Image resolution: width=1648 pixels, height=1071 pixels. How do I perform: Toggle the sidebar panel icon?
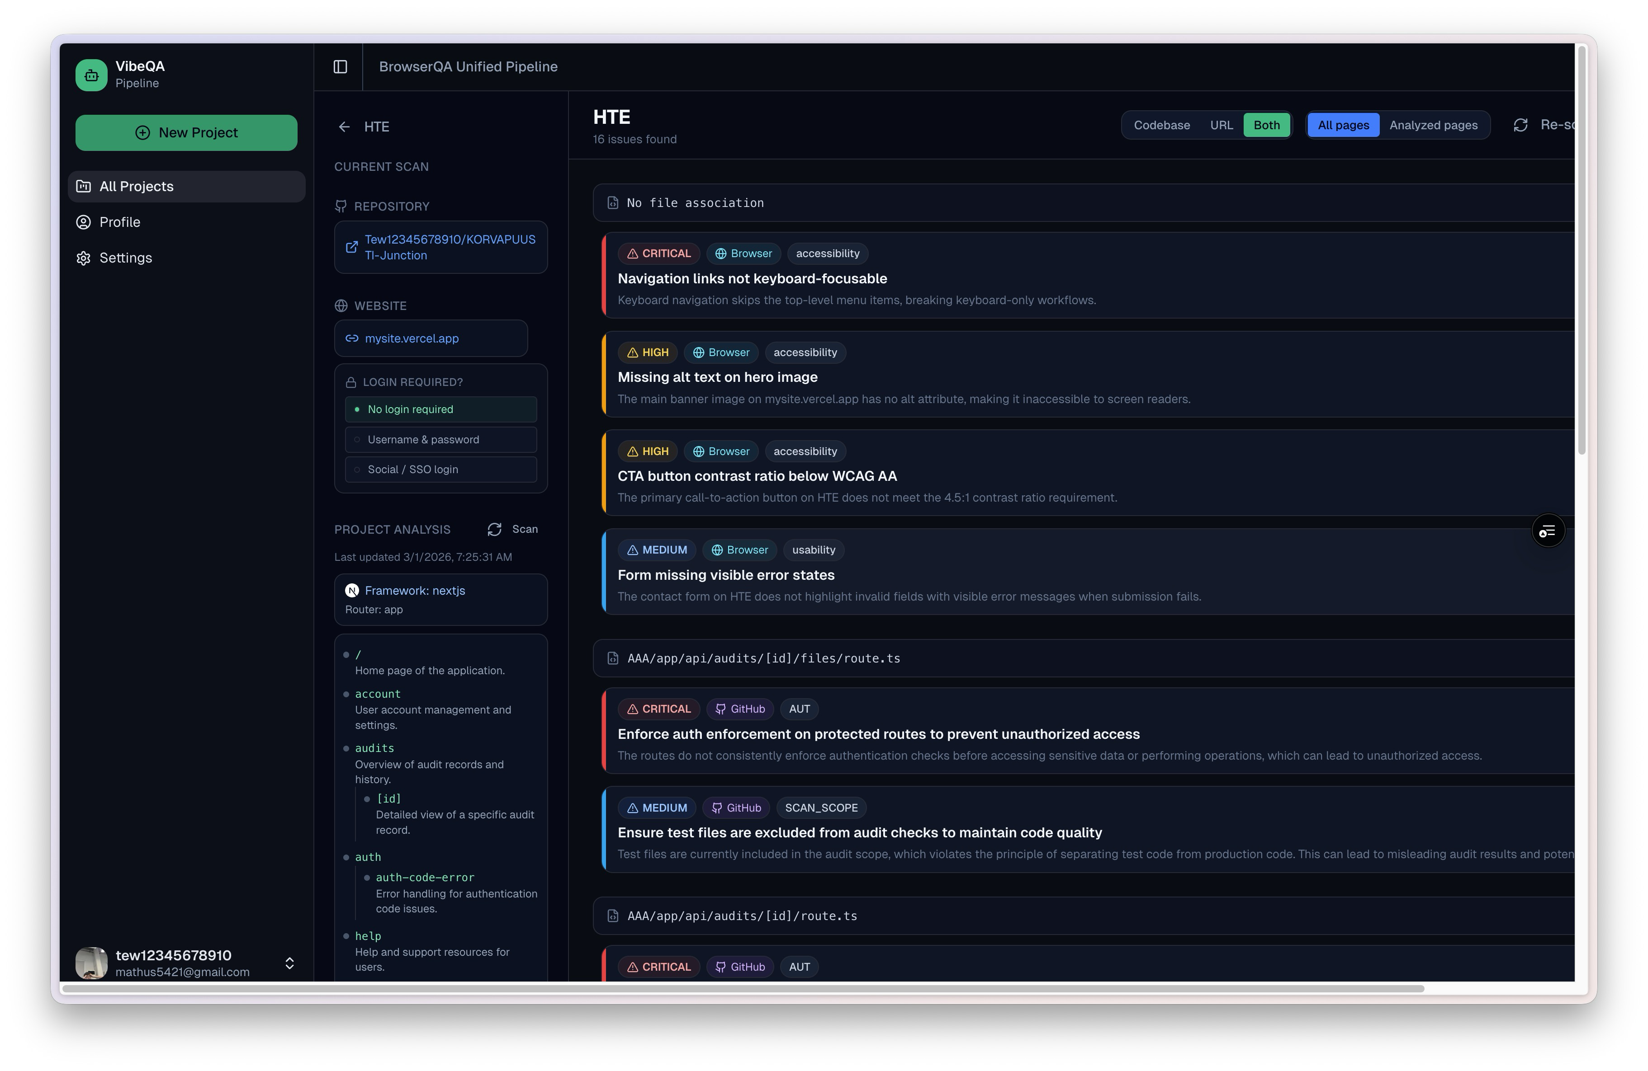coord(340,66)
